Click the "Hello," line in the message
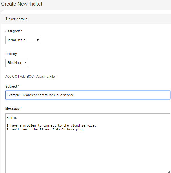 pos(12,118)
